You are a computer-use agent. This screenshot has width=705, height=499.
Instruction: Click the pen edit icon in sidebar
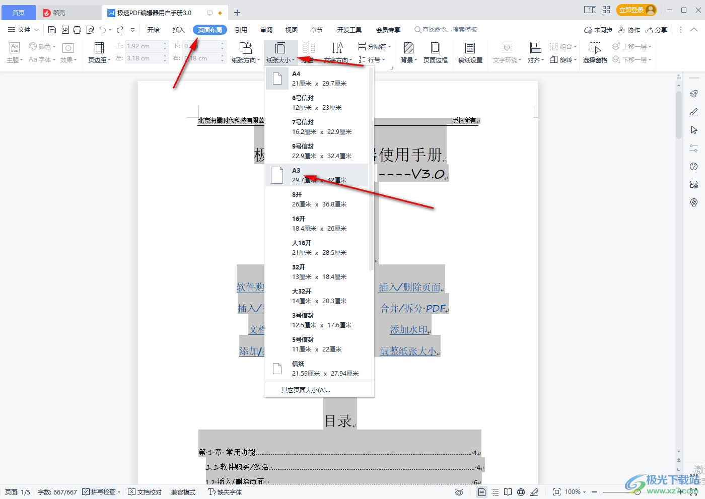694,112
